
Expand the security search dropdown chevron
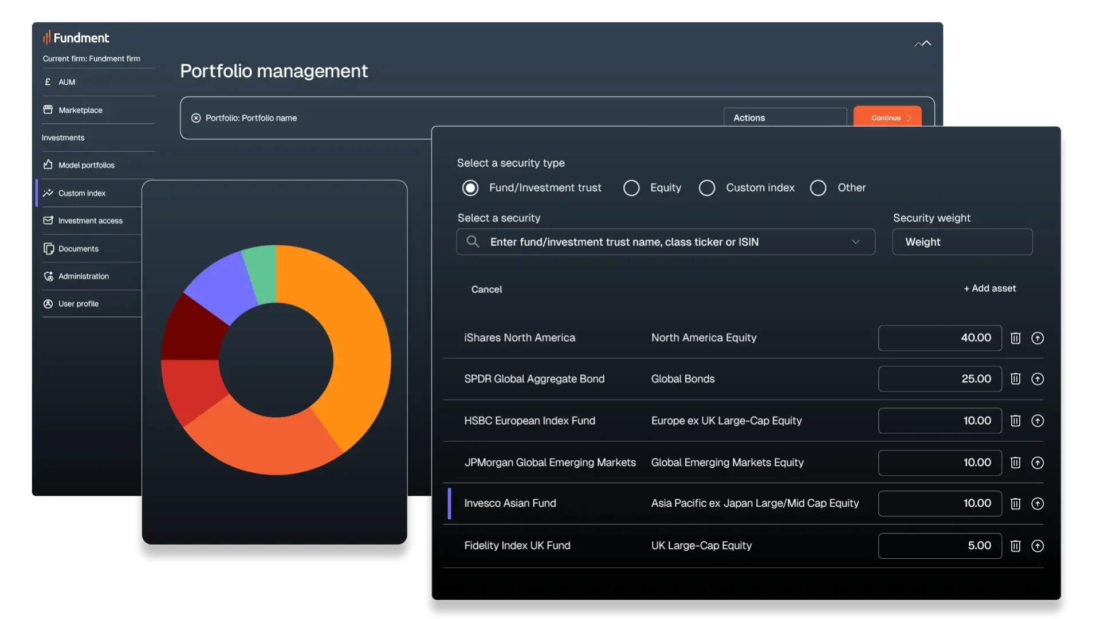856,242
